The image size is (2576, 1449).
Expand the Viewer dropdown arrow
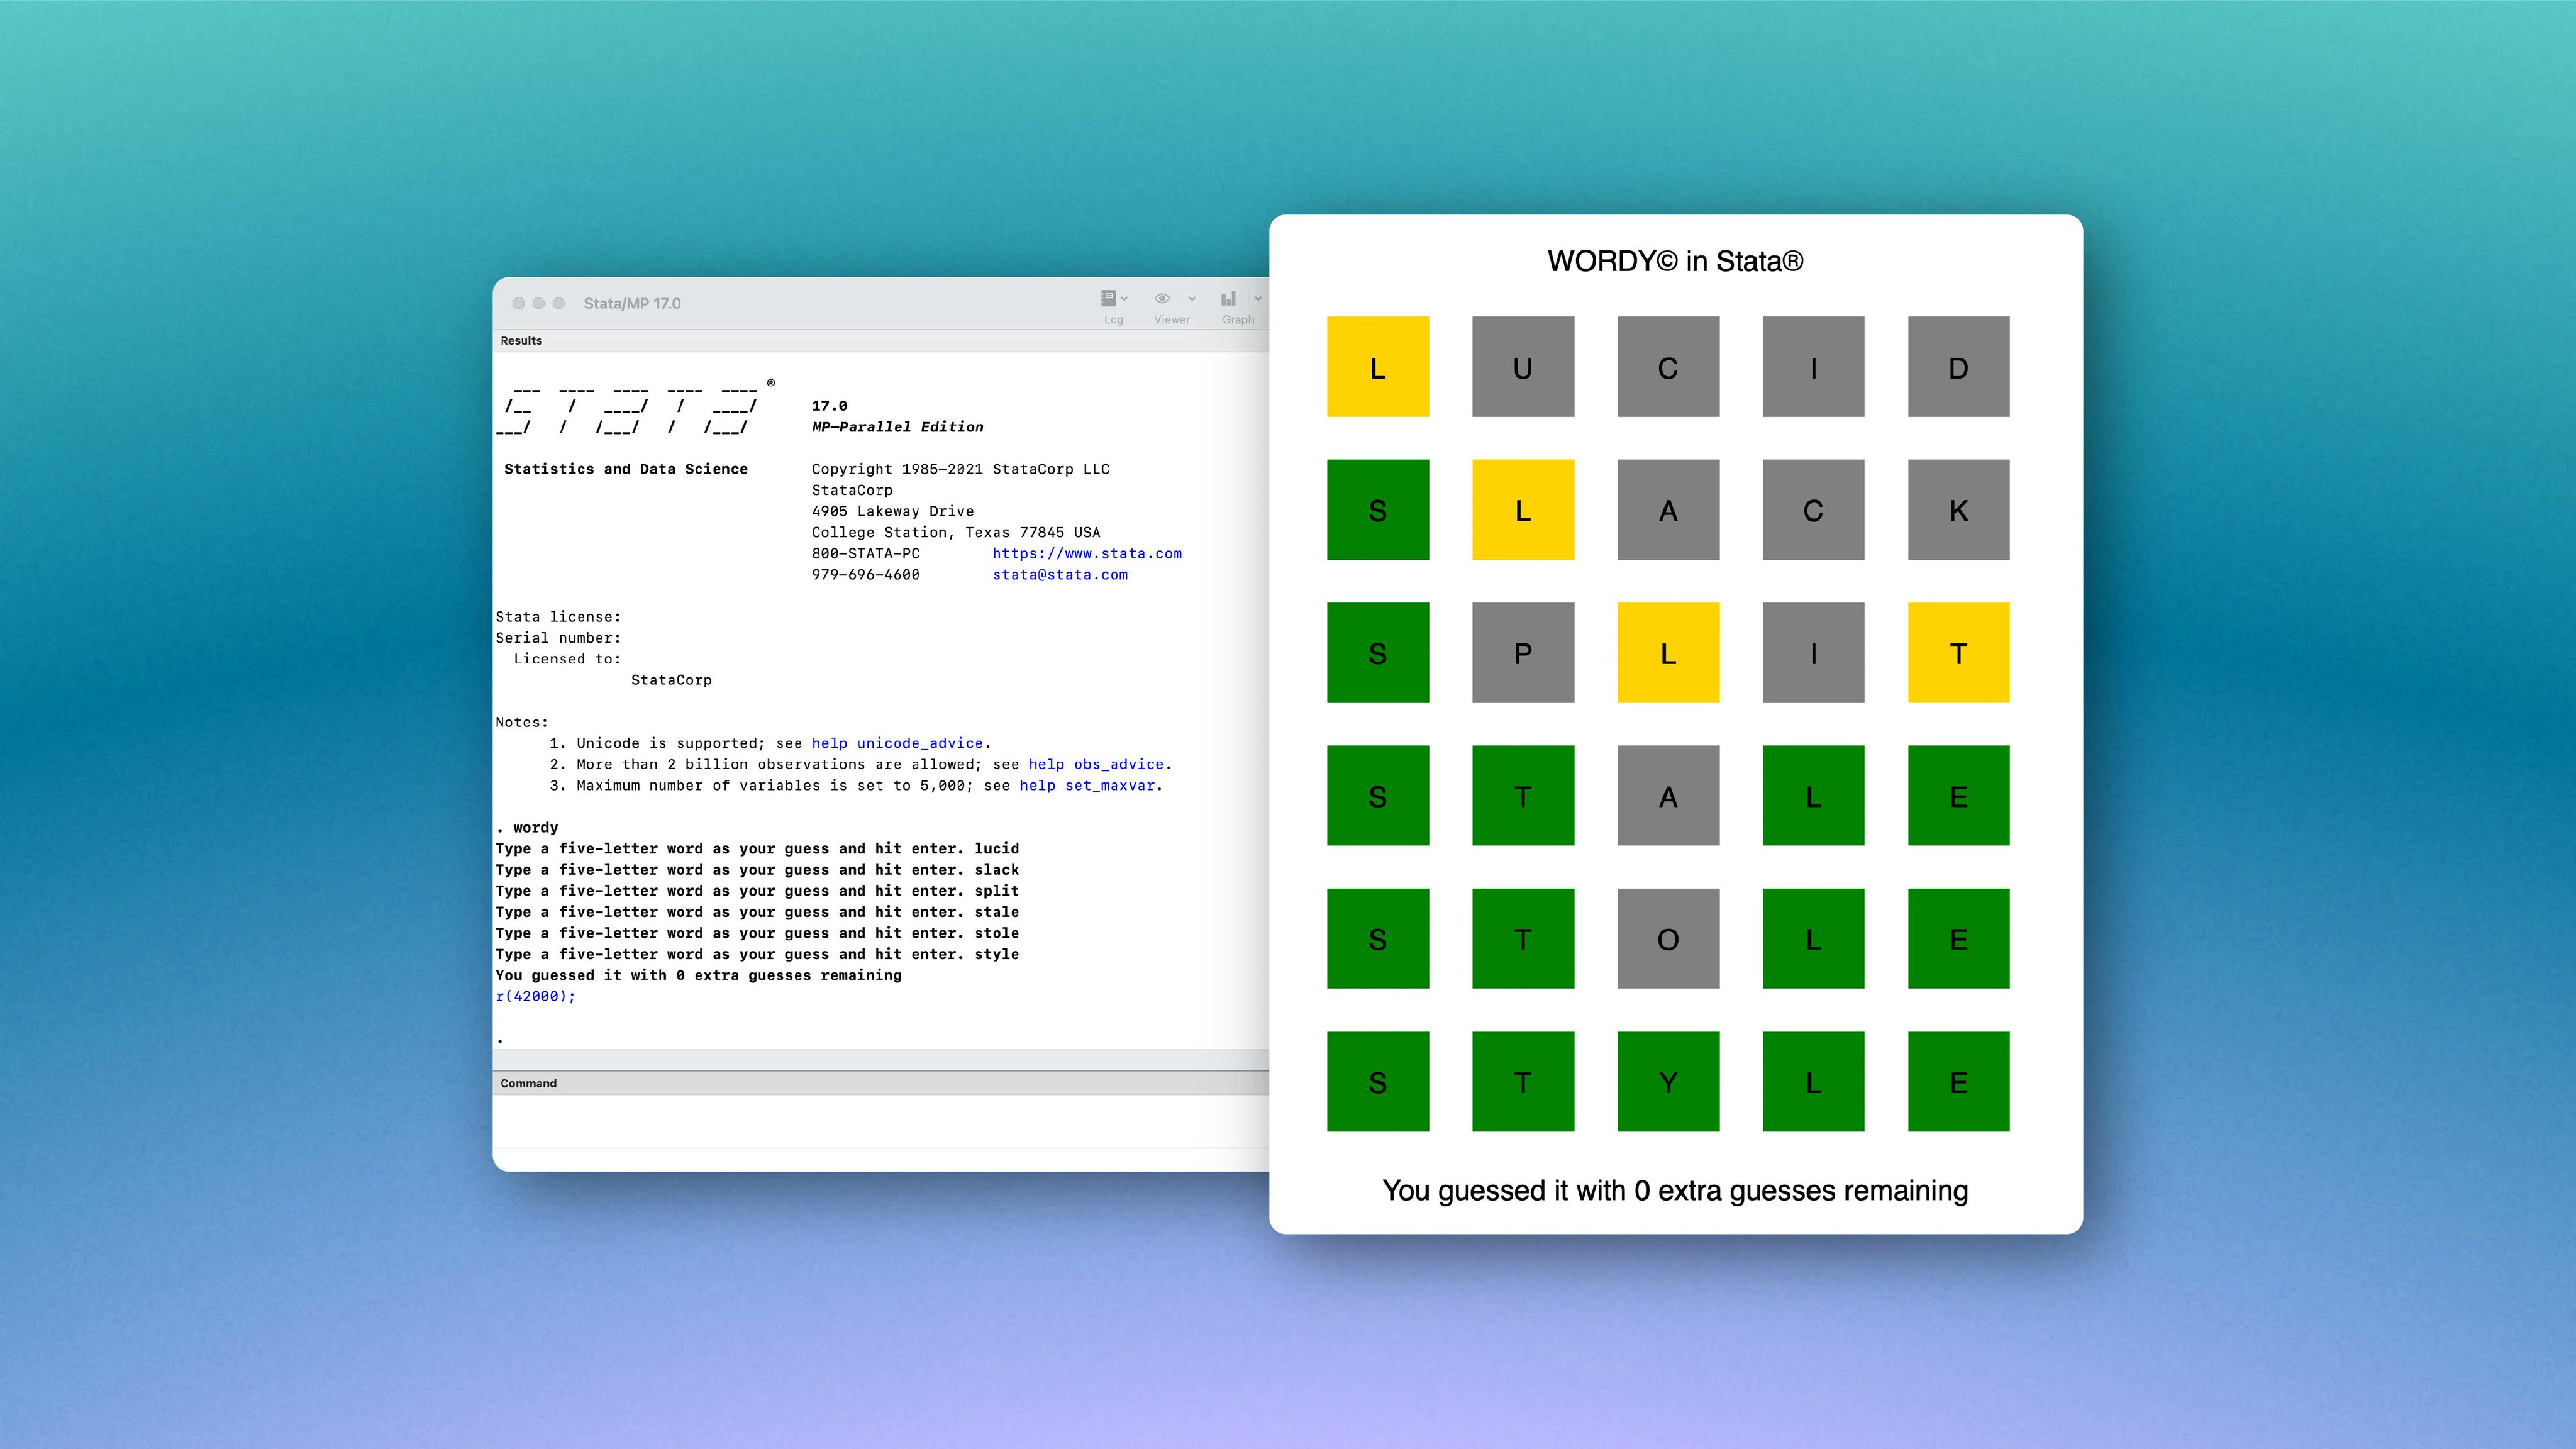coord(1192,299)
